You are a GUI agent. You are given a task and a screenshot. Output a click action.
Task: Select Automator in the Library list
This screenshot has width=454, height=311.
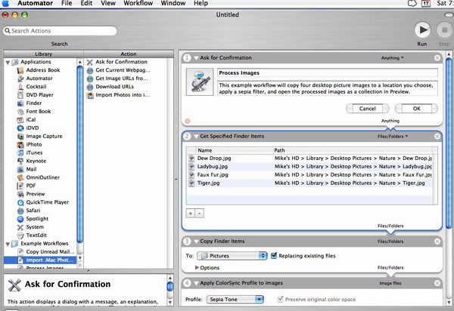[39, 79]
